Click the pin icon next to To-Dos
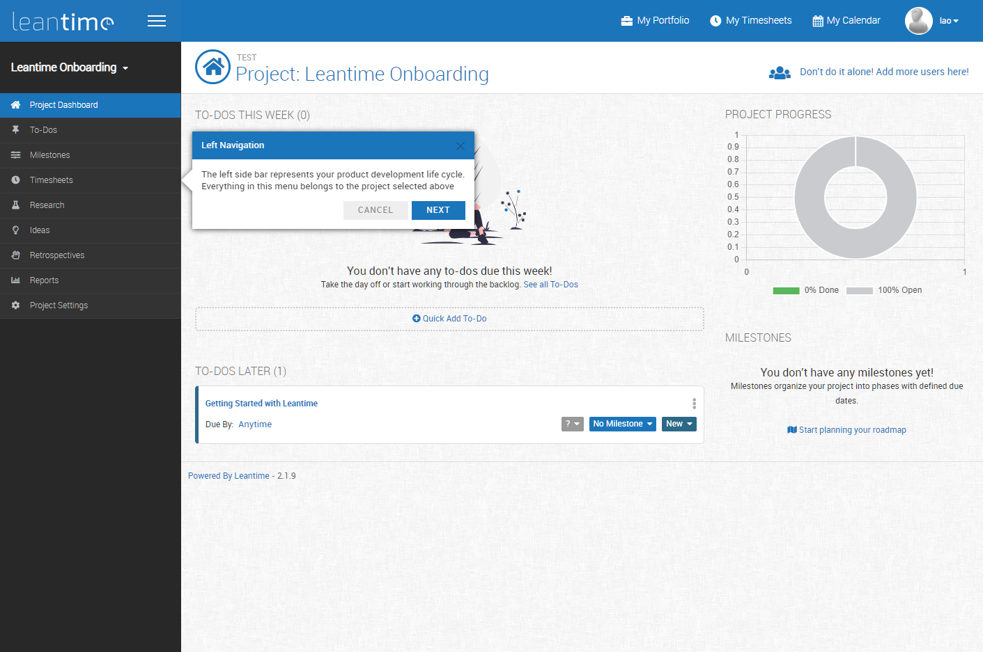Viewport: 983px width, 652px height. coord(15,130)
